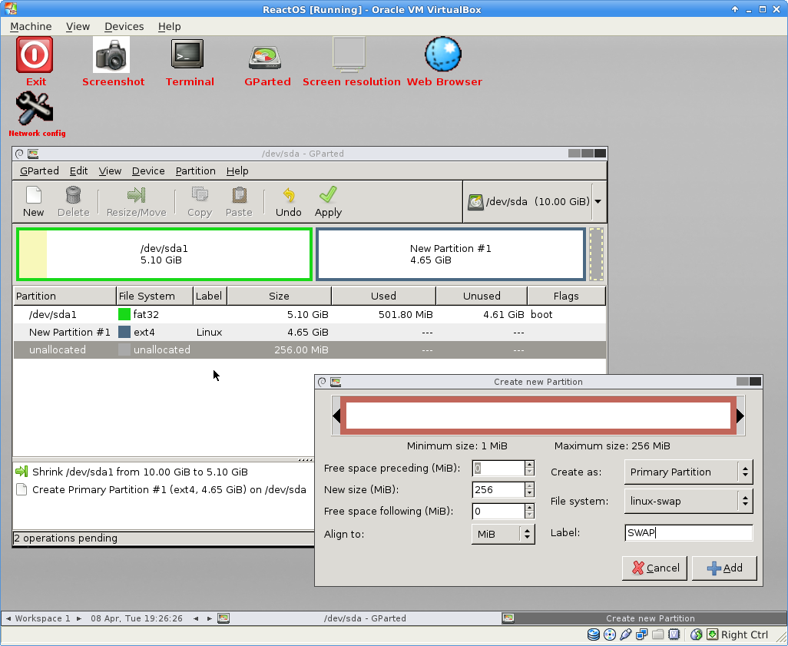This screenshot has height=646, width=788.
Task: Click the Add button in the dialog
Action: pyautogui.click(x=724, y=568)
